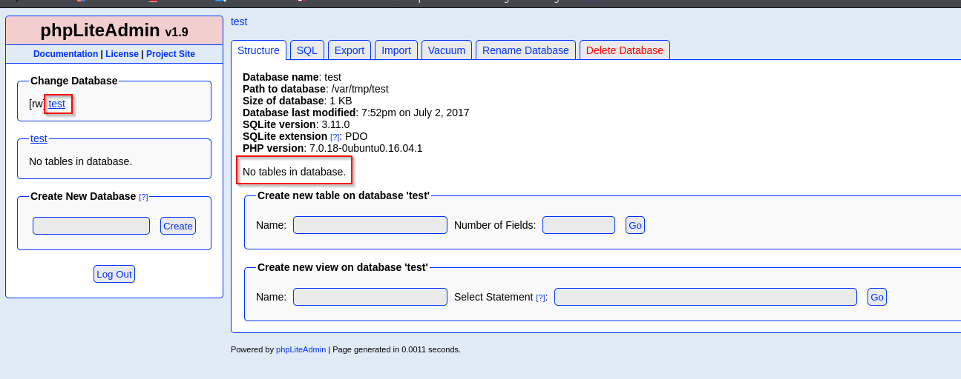
Task: Go to the Import tab
Action: [x=396, y=50]
